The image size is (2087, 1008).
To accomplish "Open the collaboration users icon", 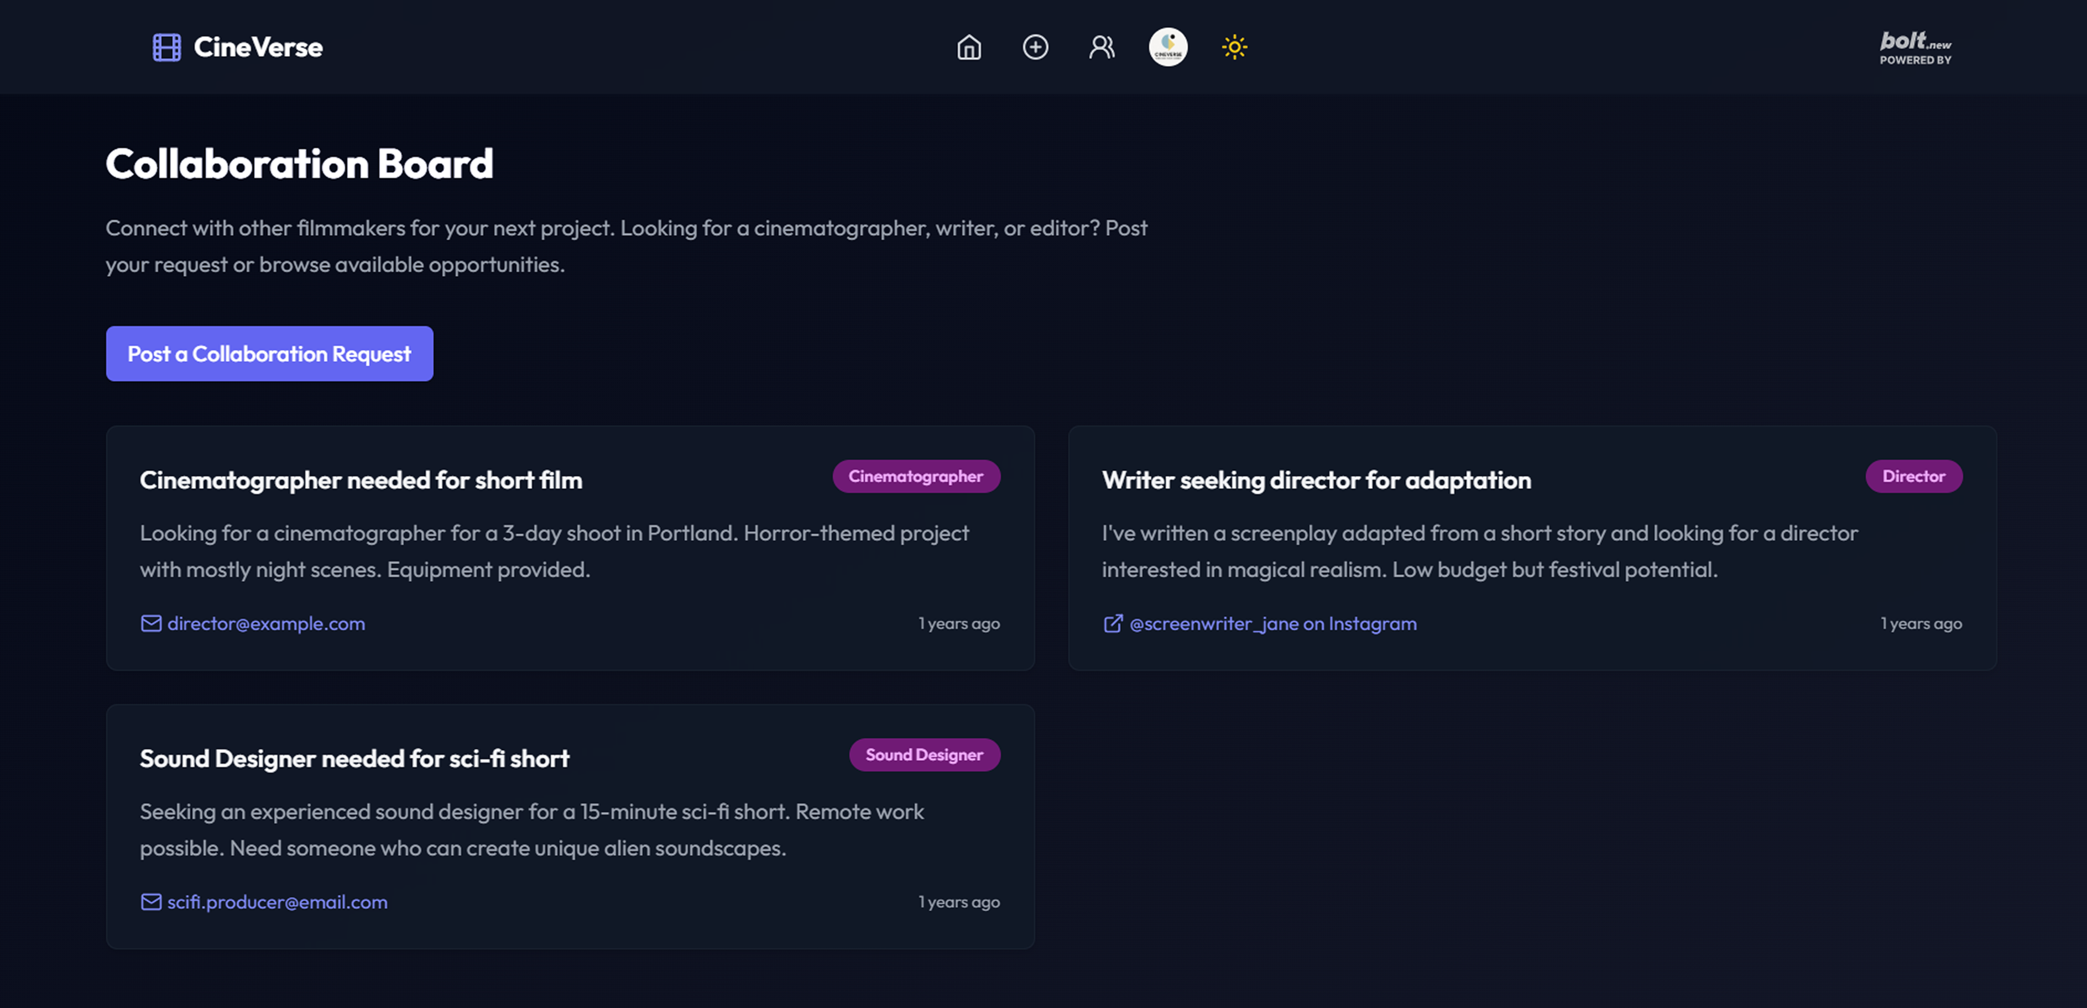I will tap(1101, 47).
